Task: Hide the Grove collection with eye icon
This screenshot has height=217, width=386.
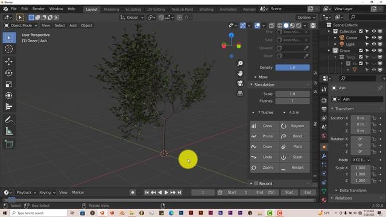Action: click(x=374, y=51)
